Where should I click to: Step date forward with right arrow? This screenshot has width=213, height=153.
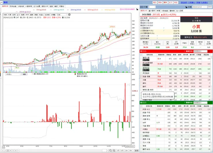[x=207, y=7]
